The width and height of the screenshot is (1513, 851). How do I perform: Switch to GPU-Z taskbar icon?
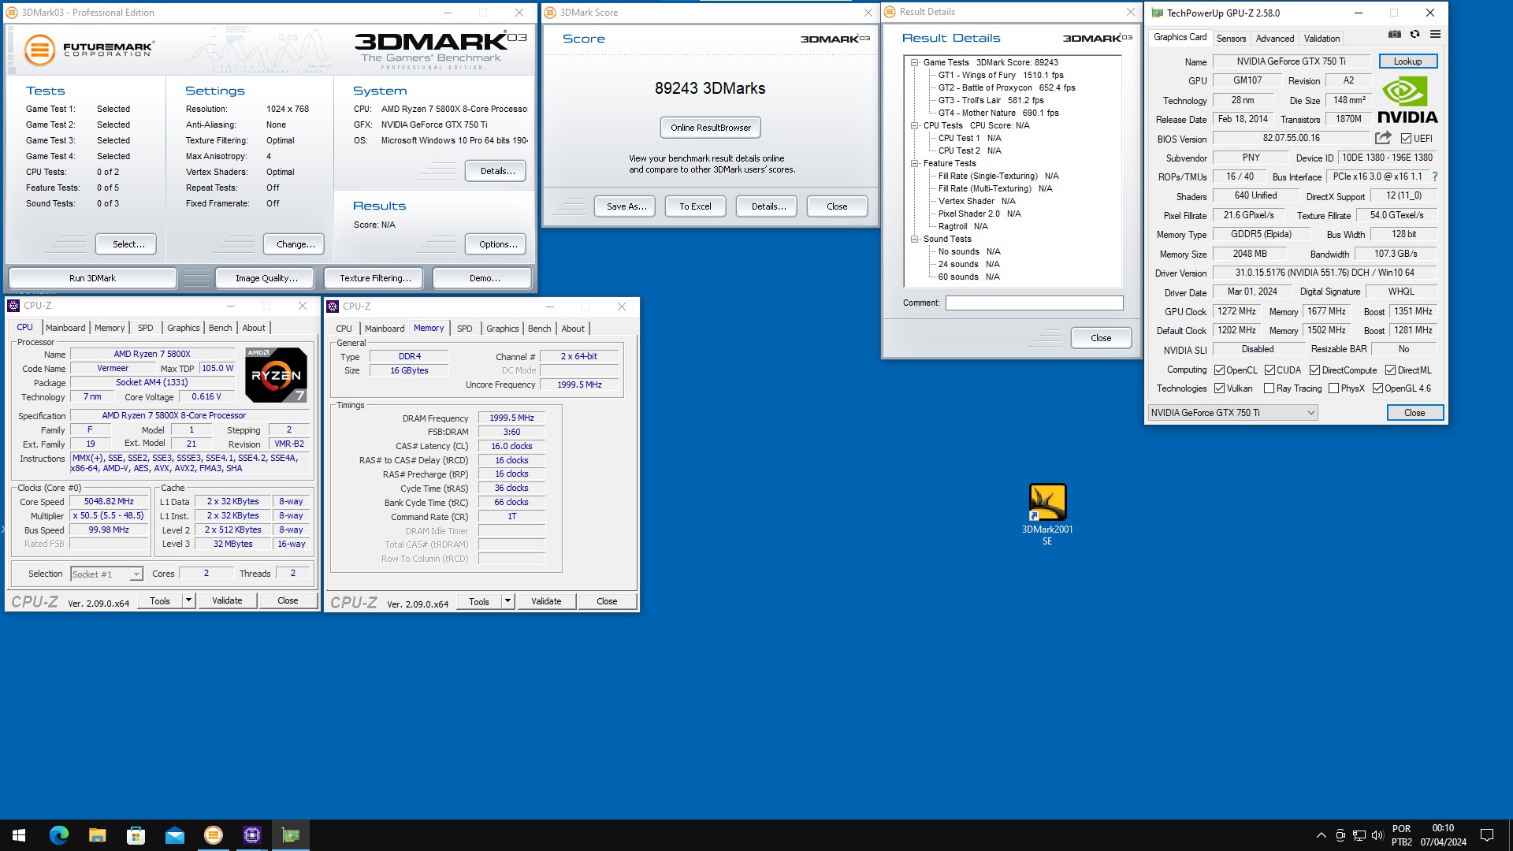point(291,835)
